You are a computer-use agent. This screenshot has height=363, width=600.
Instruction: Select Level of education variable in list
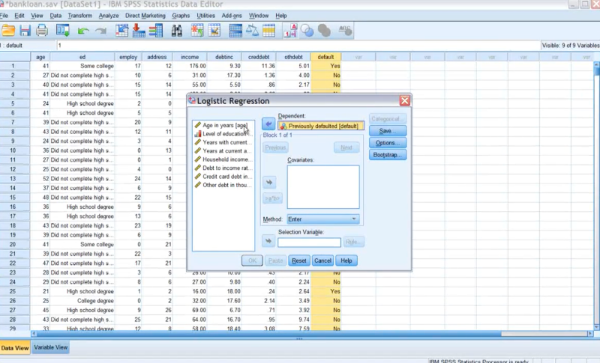coord(223,133)
